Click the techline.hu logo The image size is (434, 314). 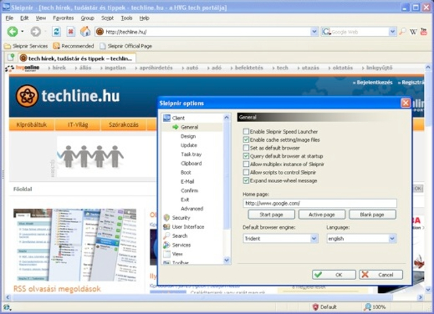coord(68,96)
